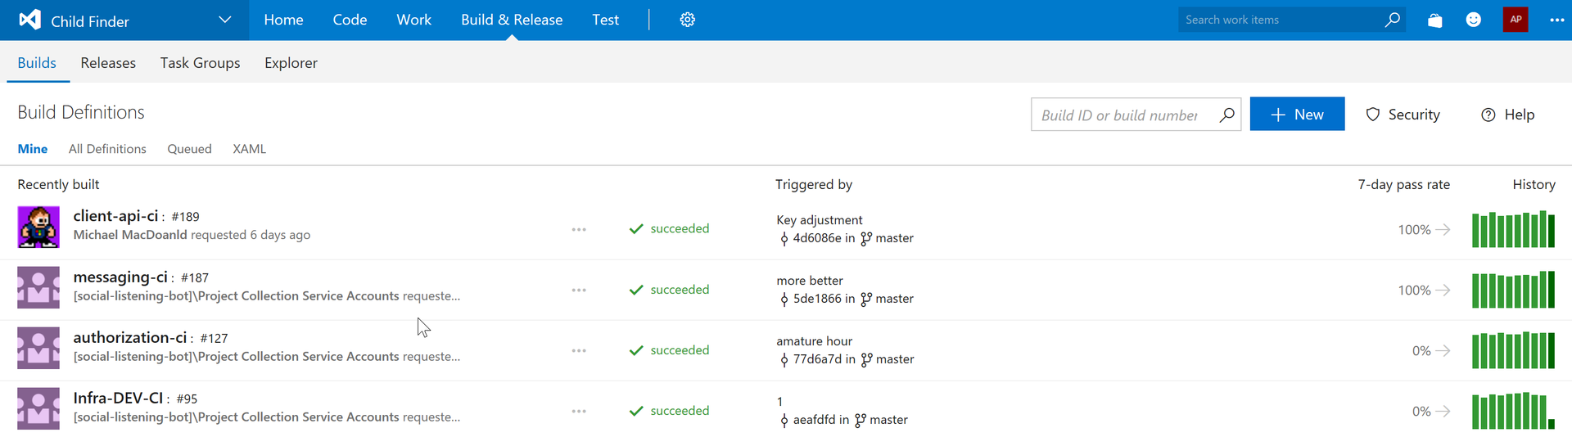This screenshot has height=446, width=1572.
Task: Open the authorization-ci build definition
Action: pyautogui.click(x=130, y=337)
